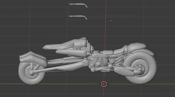The width and height of the screenshot is (175, 97).
Task: Select the front fender above the front wheel
Action: point(33,59)
